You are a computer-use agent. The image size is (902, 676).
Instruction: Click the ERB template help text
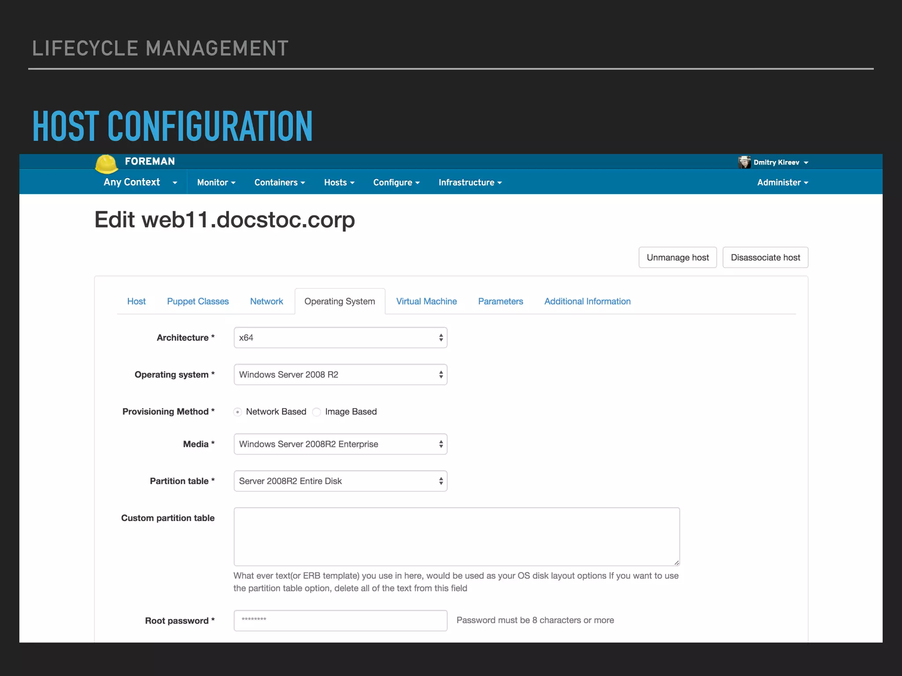[x=456, y=582]
